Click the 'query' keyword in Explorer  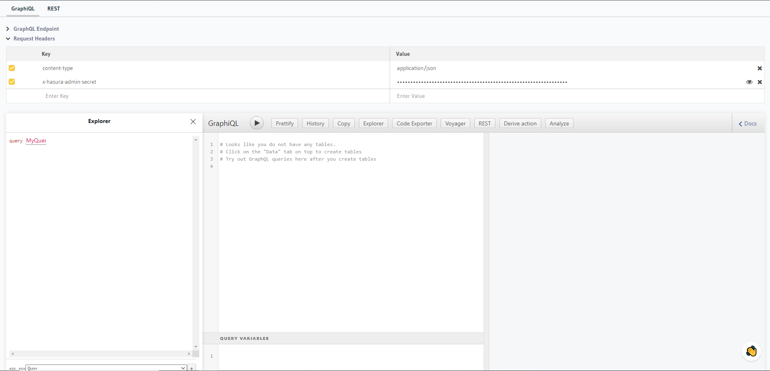coord(16,141)
